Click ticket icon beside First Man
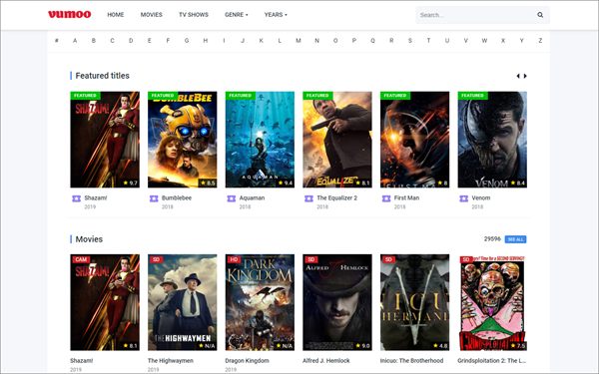The width and height of the screenshot is (599, 374). 386,198
